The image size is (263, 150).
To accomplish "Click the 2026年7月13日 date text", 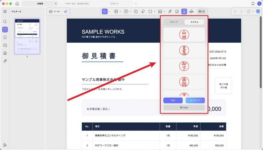I will 218,58.
